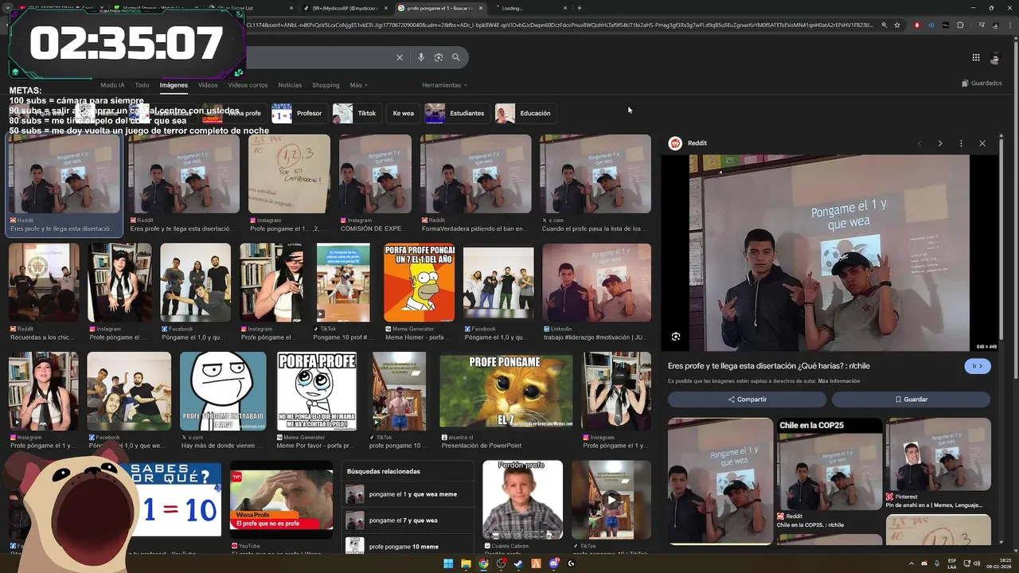Open Google Lens image search icon
Viewport: 1019px width, 573px height.
[439, 57]
